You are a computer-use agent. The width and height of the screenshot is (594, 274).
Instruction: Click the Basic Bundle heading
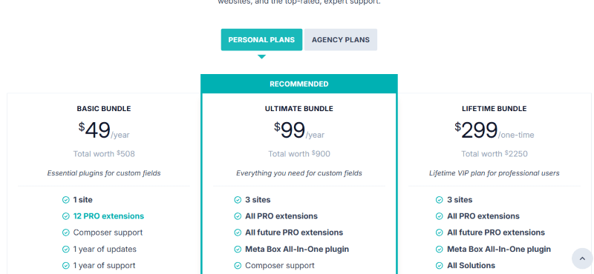pos(104,108)
